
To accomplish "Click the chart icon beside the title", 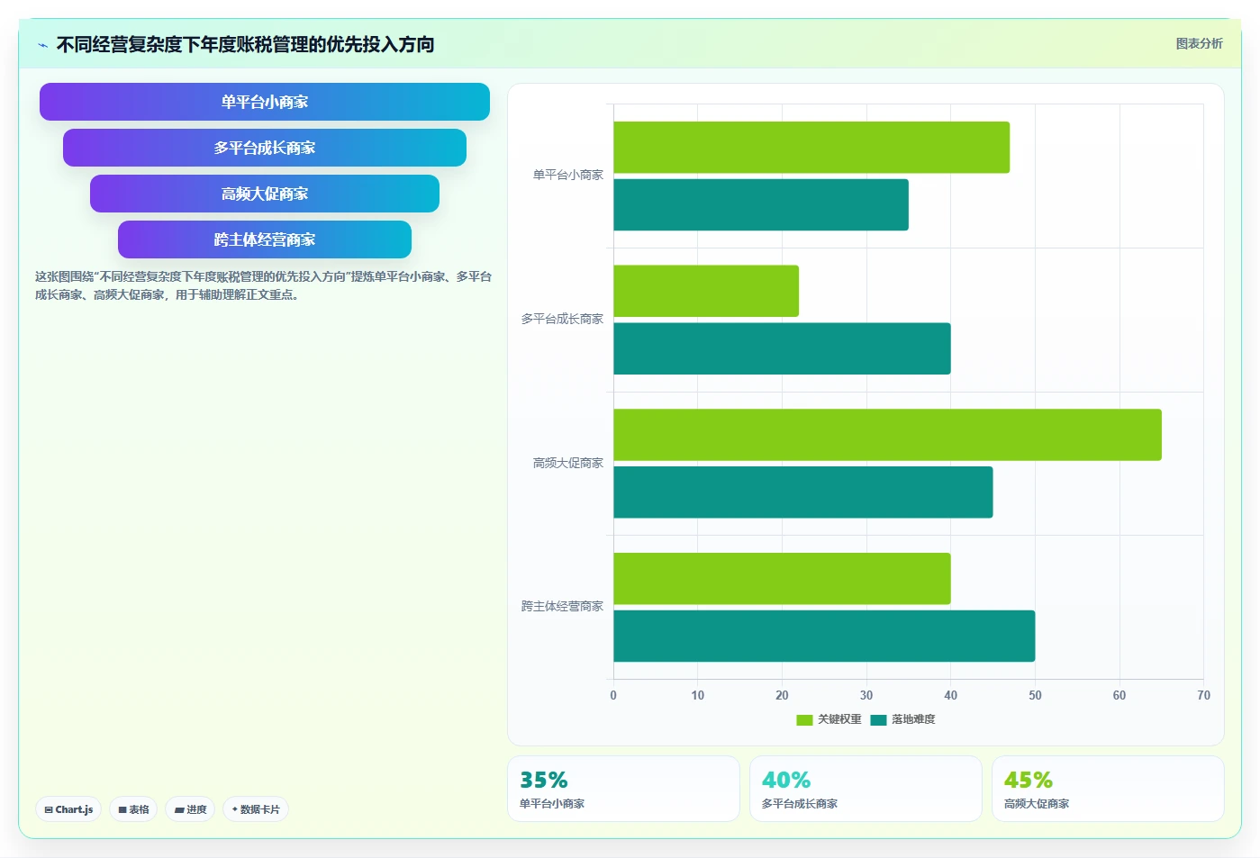I will (42, 45).
